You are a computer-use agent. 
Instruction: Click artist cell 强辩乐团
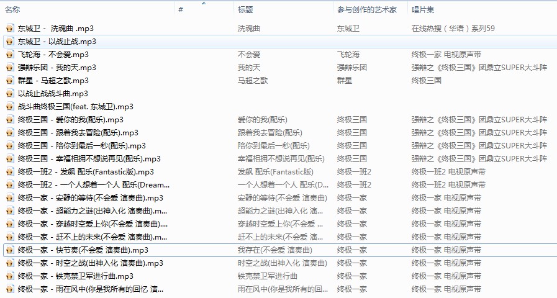coord(352,68)
